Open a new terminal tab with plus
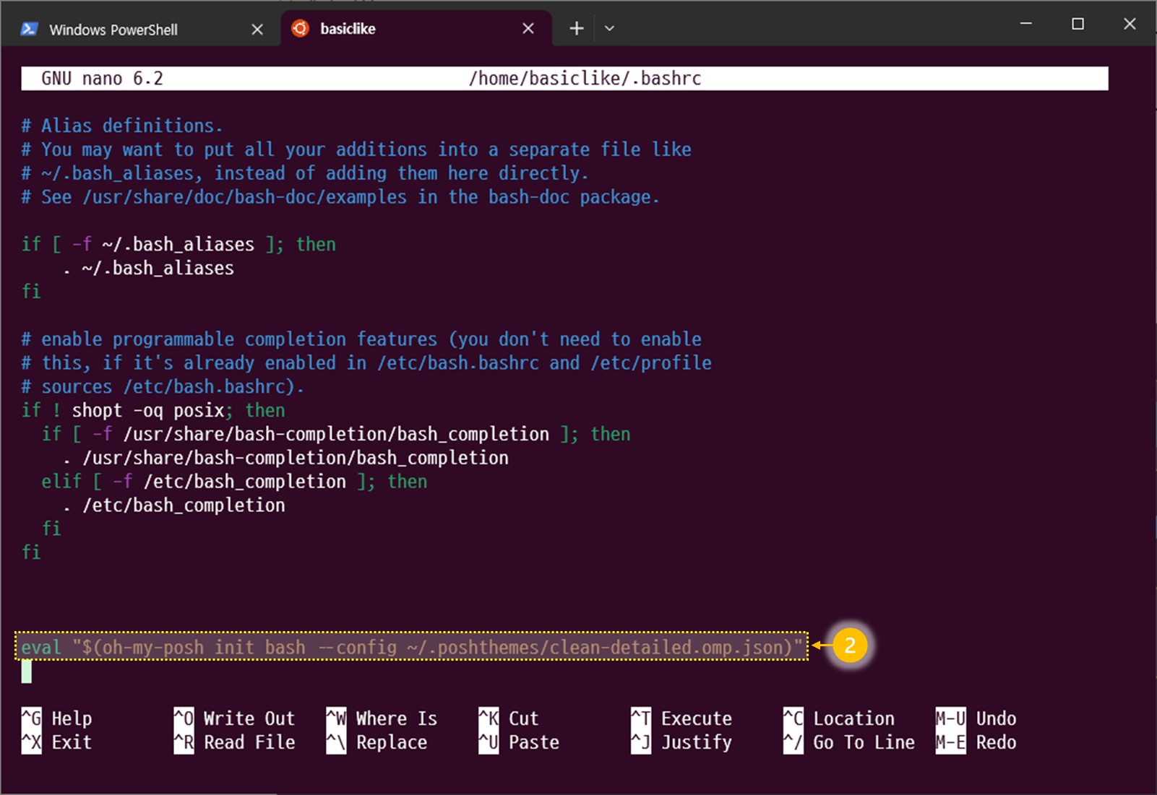The height and width of the screenshot is (795, 1157). pyautogui.click(x=576, y=29)
